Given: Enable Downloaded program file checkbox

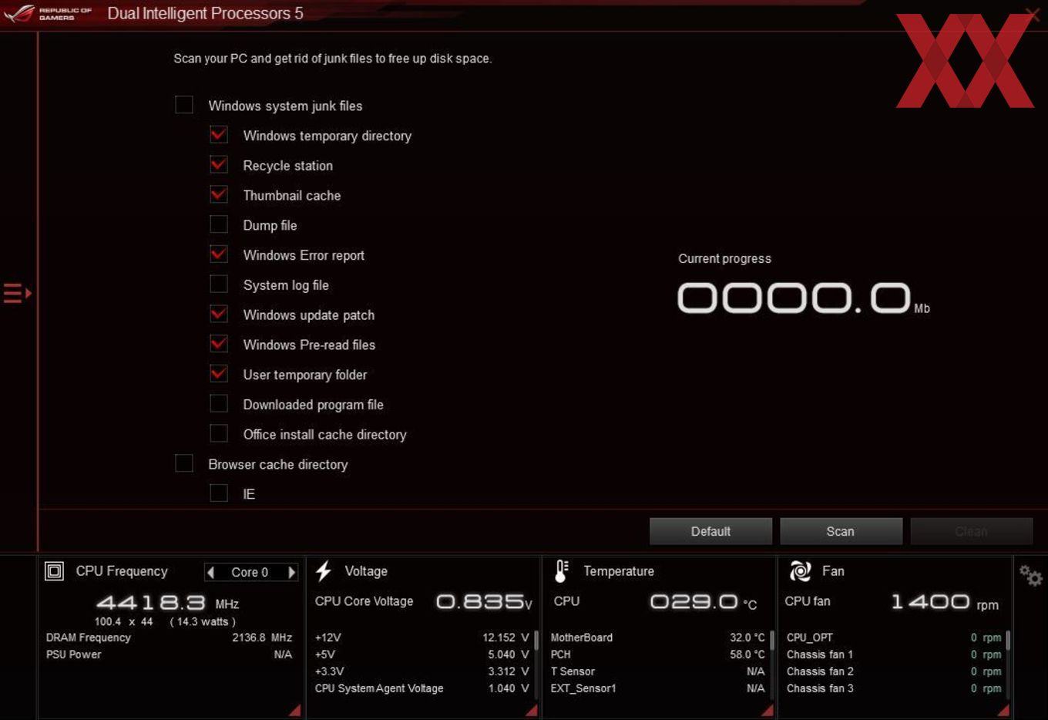Looking at the screenshot, I should [x=219, y=404].
